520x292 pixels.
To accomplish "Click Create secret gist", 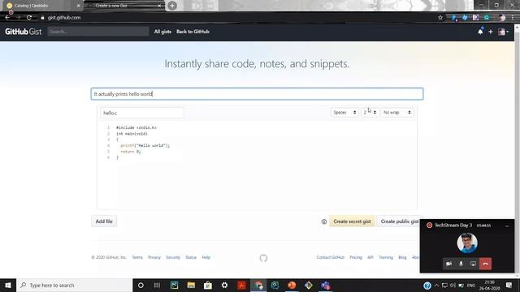I will [352, 221].
